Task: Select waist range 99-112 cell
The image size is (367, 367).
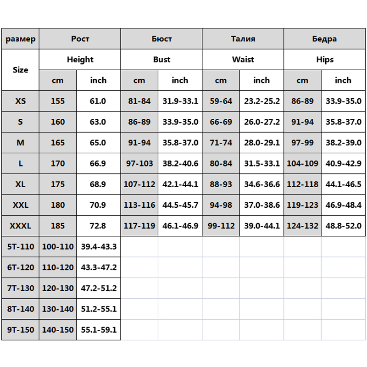Action: pos(221,226)
